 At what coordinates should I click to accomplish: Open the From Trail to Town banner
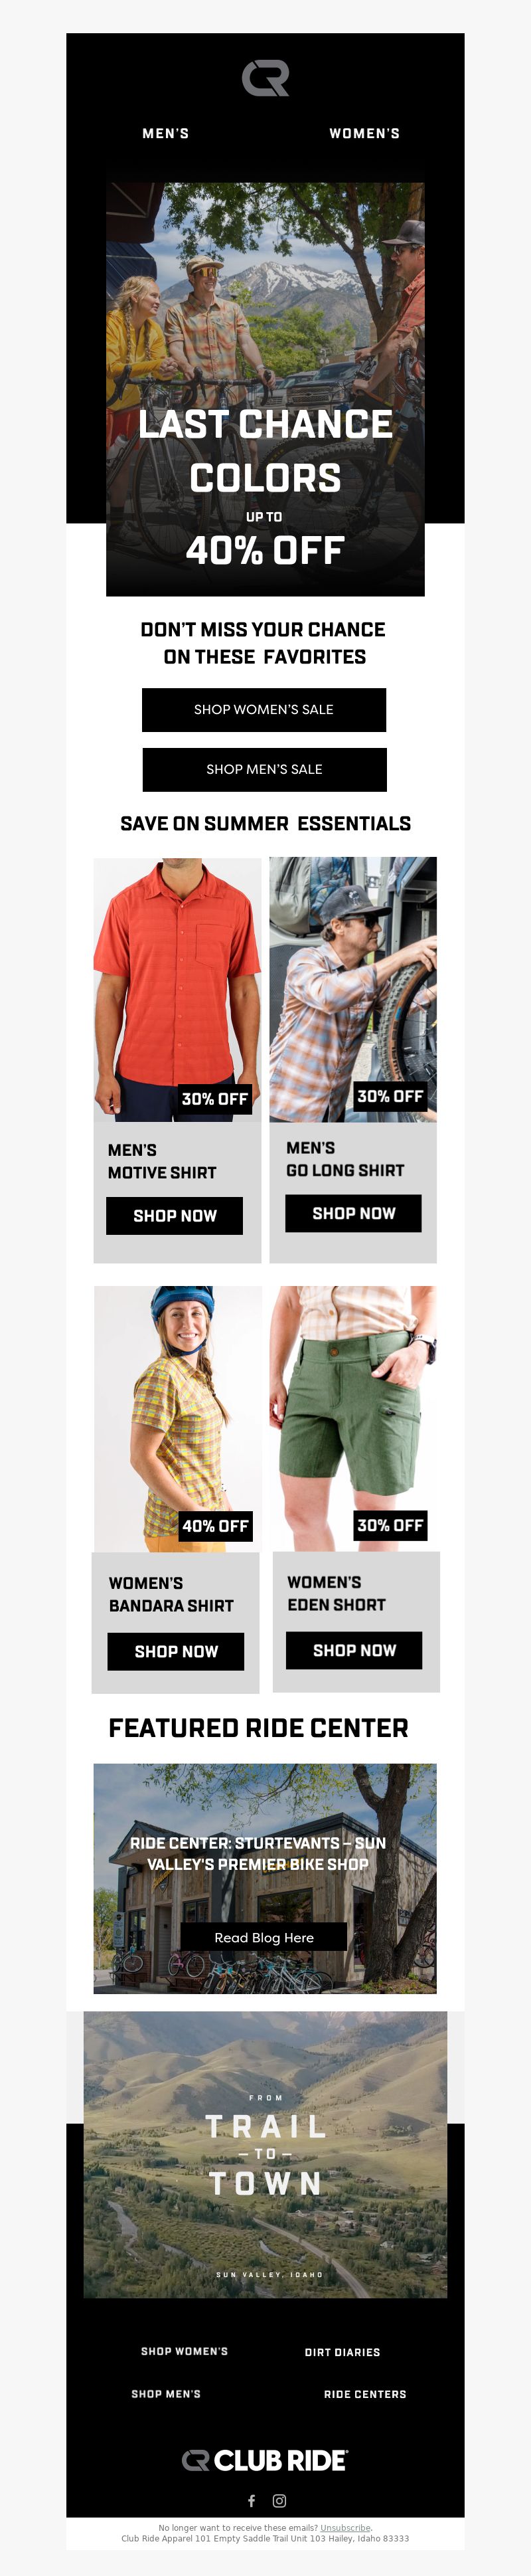coord(265,2154)
